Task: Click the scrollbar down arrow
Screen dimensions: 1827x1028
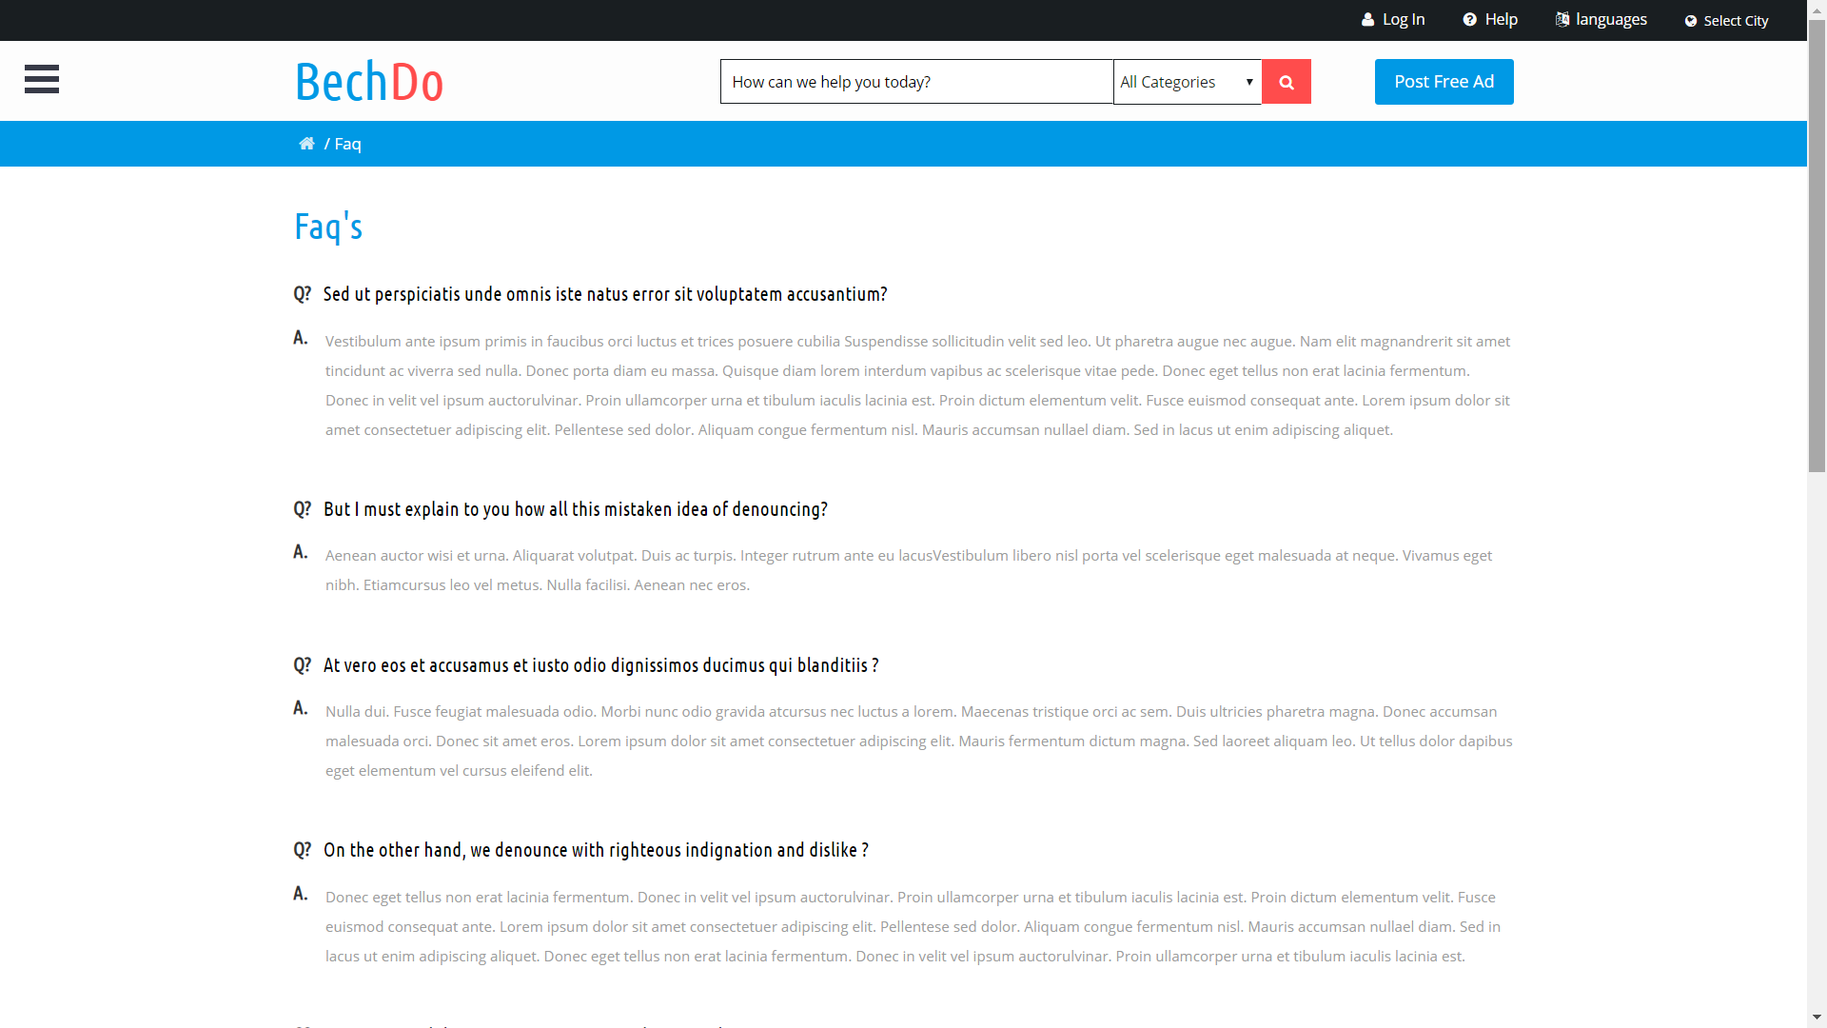Action: tap(1817, 1018)
